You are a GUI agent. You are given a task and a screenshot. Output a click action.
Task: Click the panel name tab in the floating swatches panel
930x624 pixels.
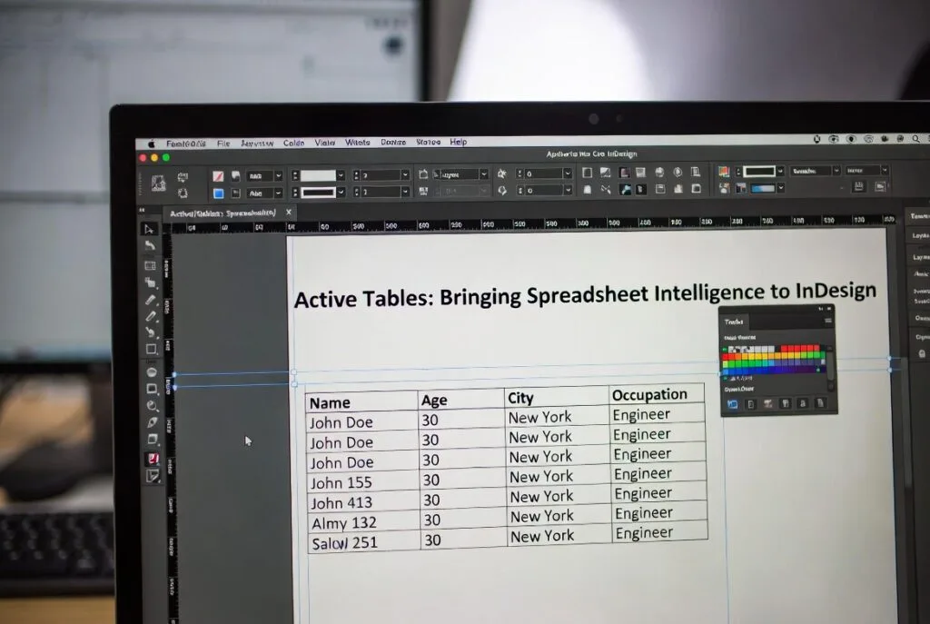coord(734,322)
